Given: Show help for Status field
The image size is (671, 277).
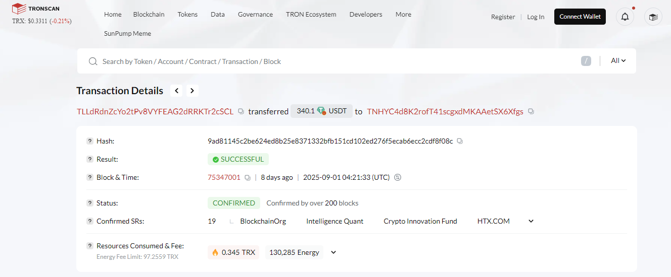Looking at the screenshot, I should coord(90,203).
